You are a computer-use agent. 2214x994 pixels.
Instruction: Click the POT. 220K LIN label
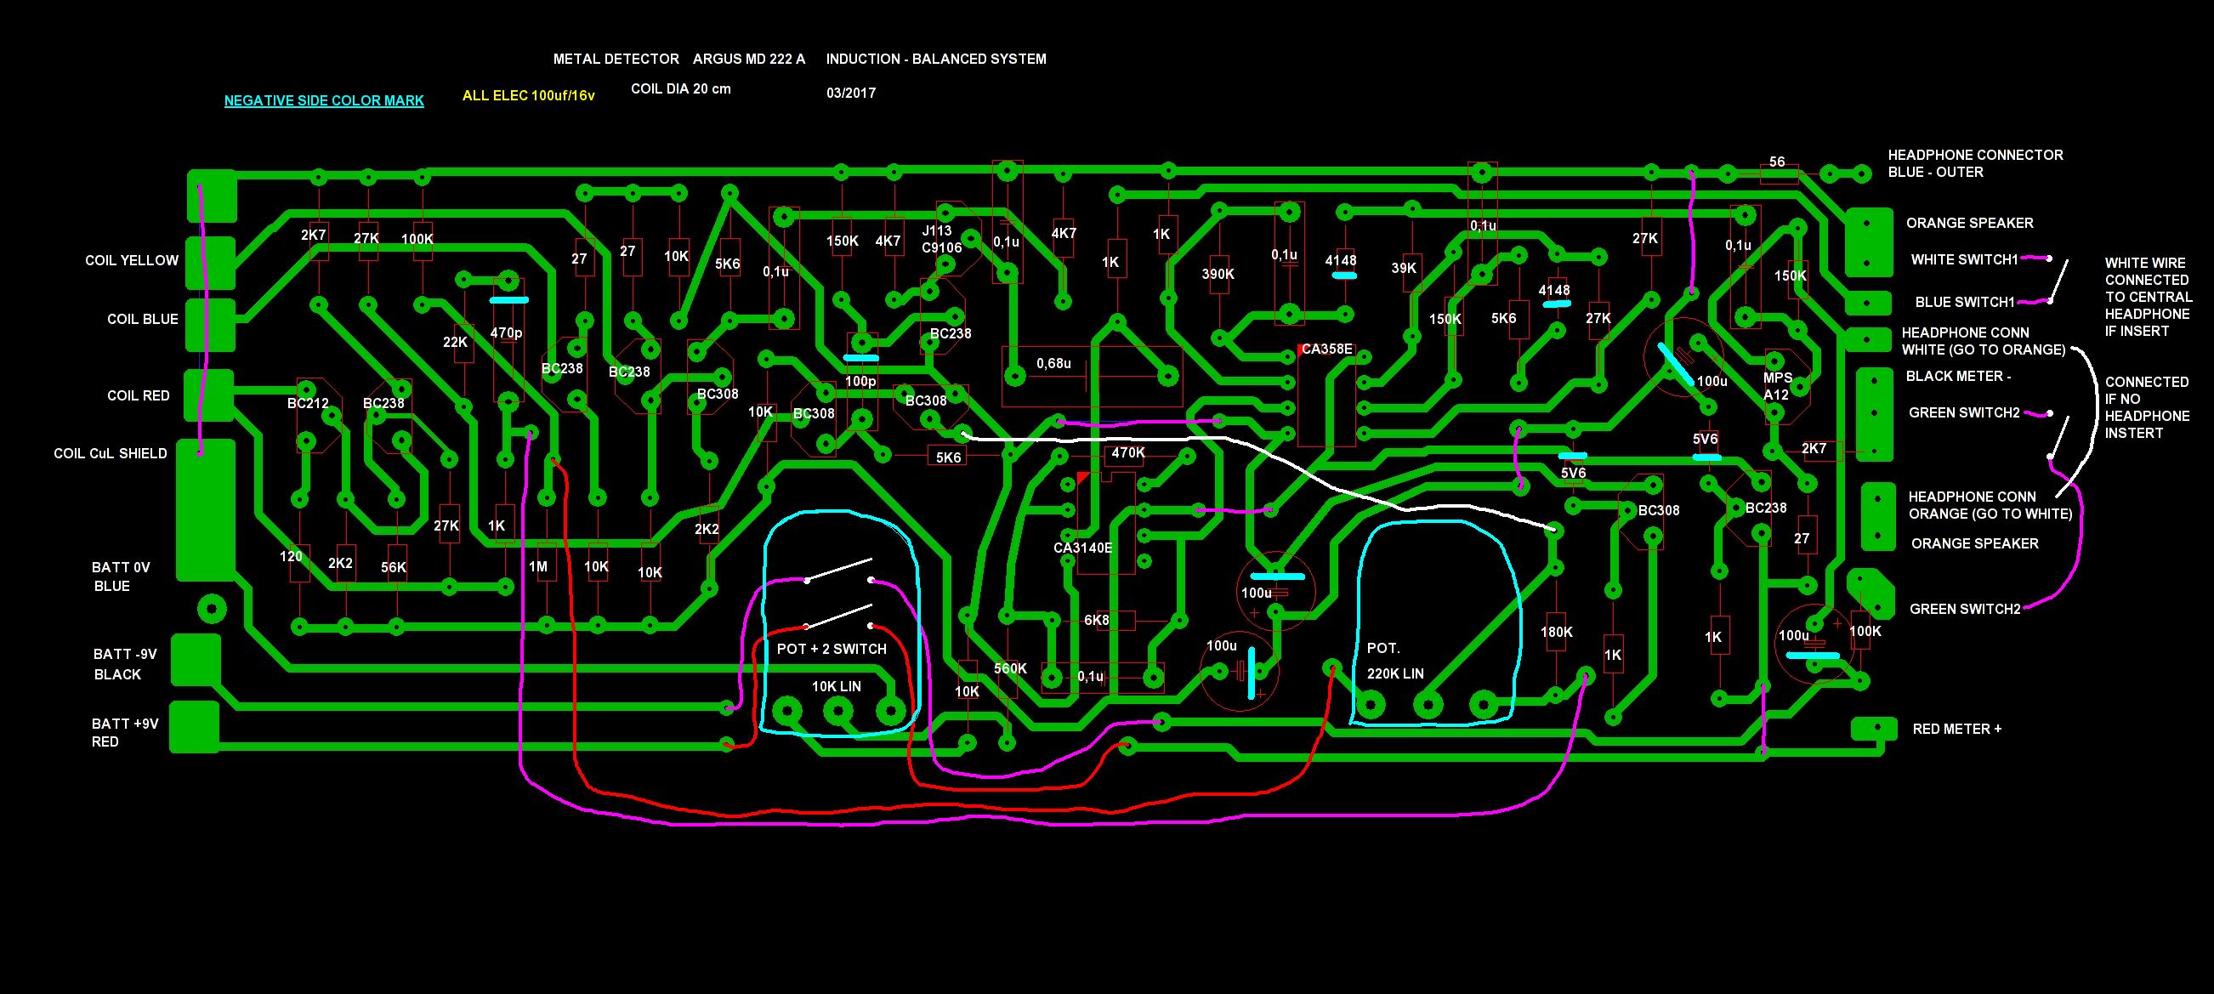pos(1395,662)
